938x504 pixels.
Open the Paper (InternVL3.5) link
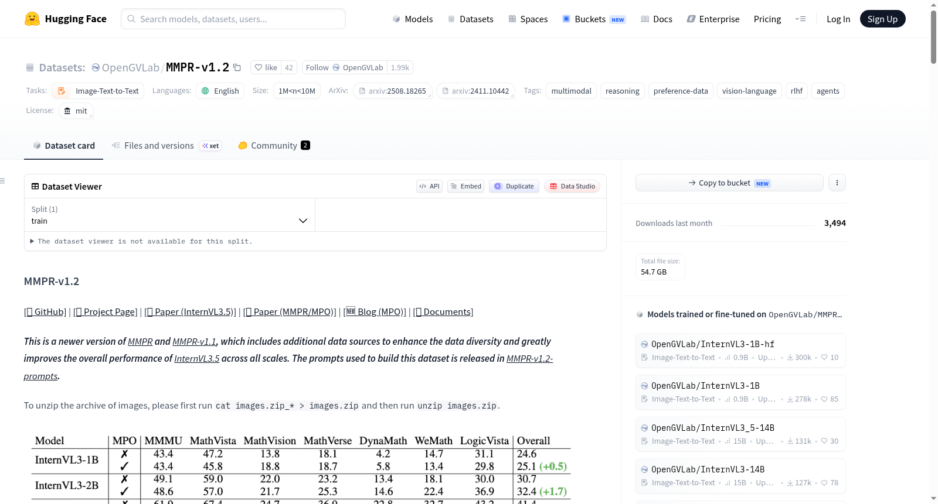click(x=190, y=312)
